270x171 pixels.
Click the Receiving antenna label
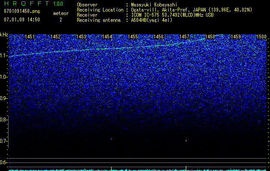(99, 20)
